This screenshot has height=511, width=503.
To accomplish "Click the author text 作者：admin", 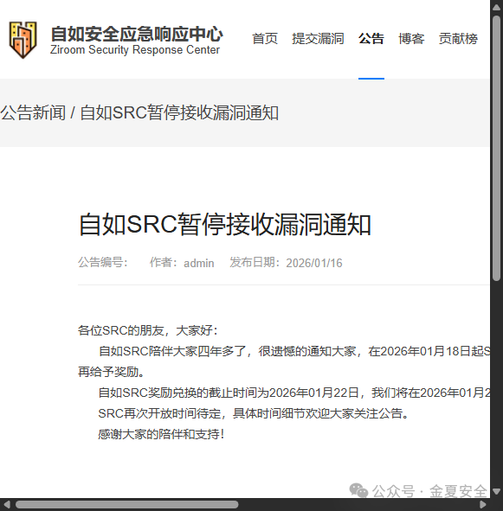I will 182,262.
